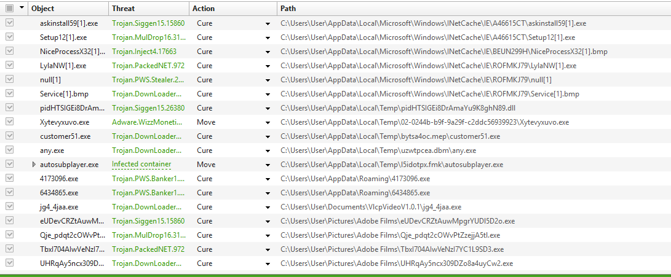Uncheck the askinstall59[1].exe checkbox
This screenshot has width=671, height=277.
(9, 23)
